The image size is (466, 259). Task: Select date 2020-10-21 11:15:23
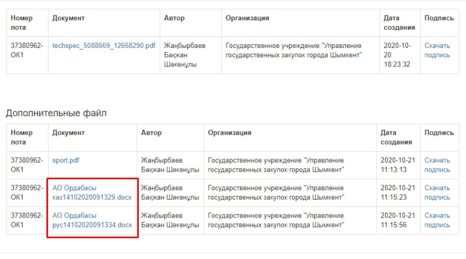tap(398, 192)
